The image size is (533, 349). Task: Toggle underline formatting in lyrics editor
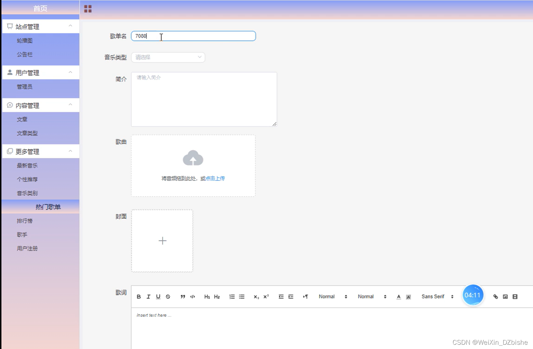pos(158,297)
